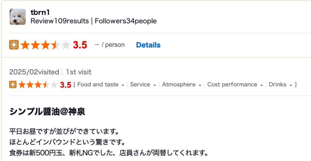Click the small lunch sun icon by the visit rating
This screenshot has height=161, width=311.
13,84
